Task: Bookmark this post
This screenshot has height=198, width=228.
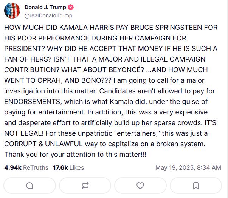Action: pos(196,186)
